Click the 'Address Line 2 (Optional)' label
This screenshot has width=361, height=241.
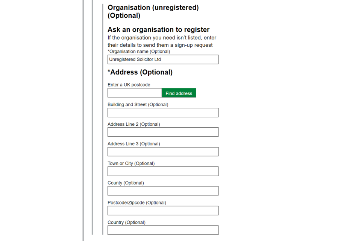pyautogui.click(x=133, y=124)
